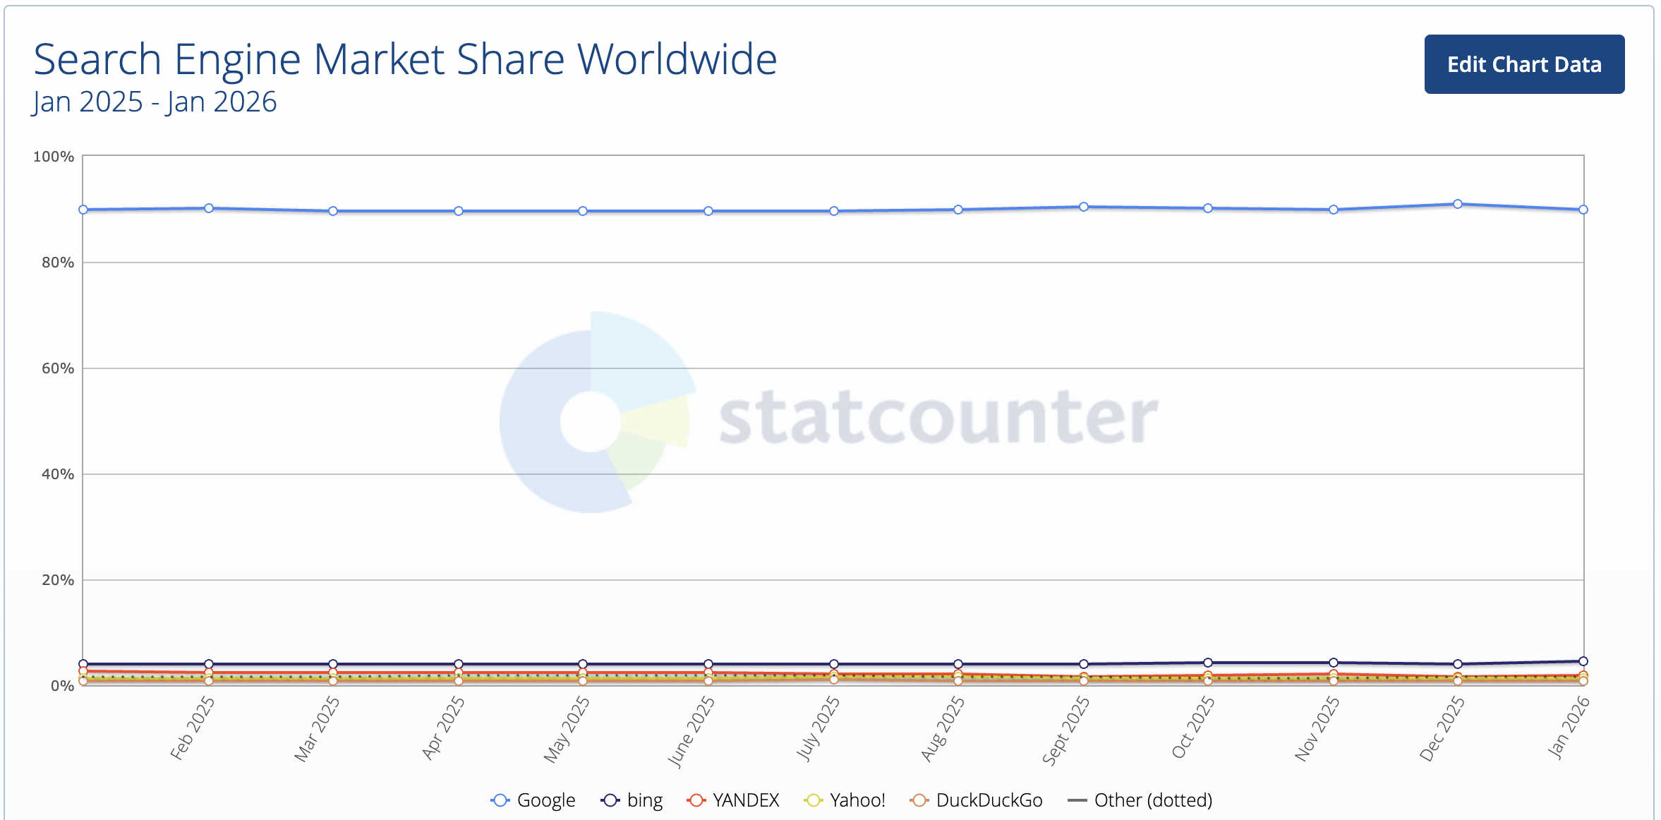Click Google data point for Feb 2025
Image resolution: width=1661 pixels, height=820 pixels.
click(209, 208)
